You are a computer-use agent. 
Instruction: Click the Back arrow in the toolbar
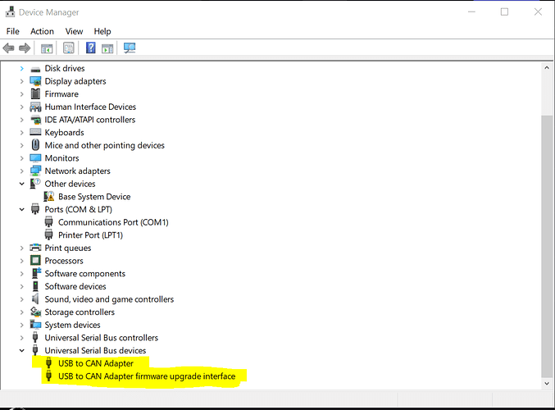click(x=9, y=48)
